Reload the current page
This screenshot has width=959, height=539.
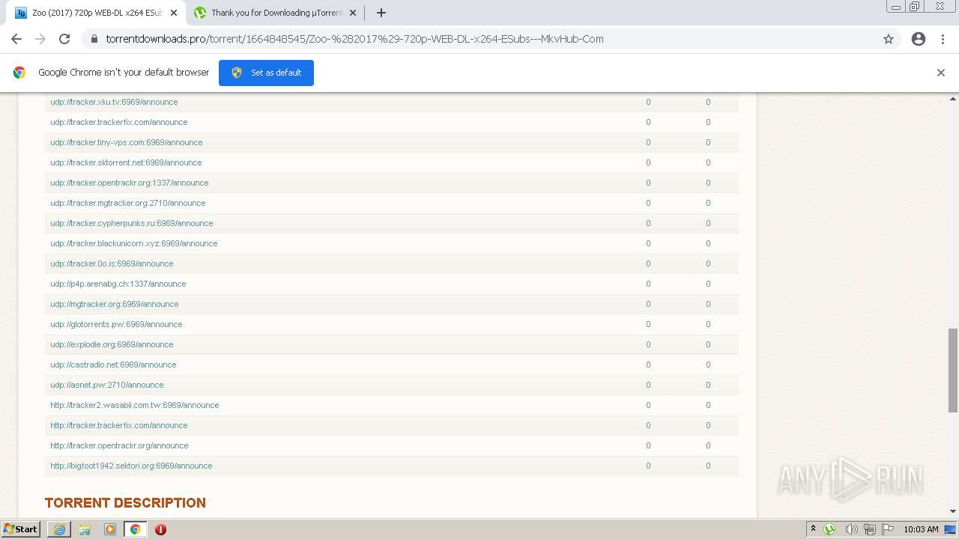[64, 39]
